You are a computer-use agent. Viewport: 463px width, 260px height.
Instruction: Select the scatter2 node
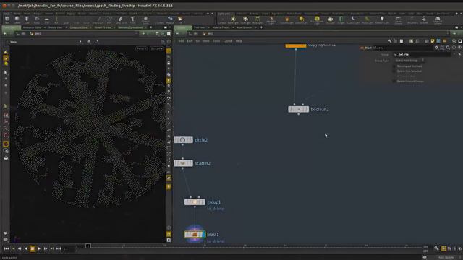183,163
